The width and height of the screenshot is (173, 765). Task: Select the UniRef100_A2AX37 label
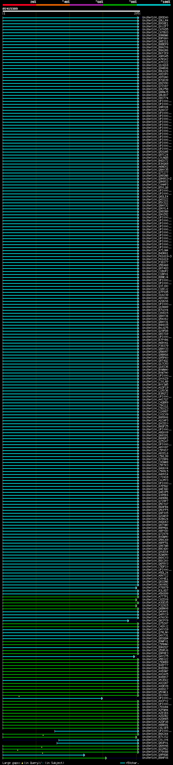click(x=155, y=110)
